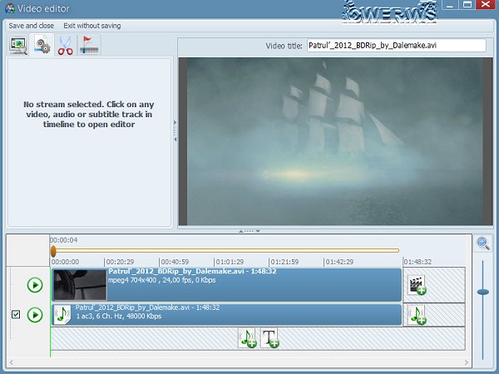Click Save and close menu item
The height and width of the screenshot is (374, 499).
point(31,26)
